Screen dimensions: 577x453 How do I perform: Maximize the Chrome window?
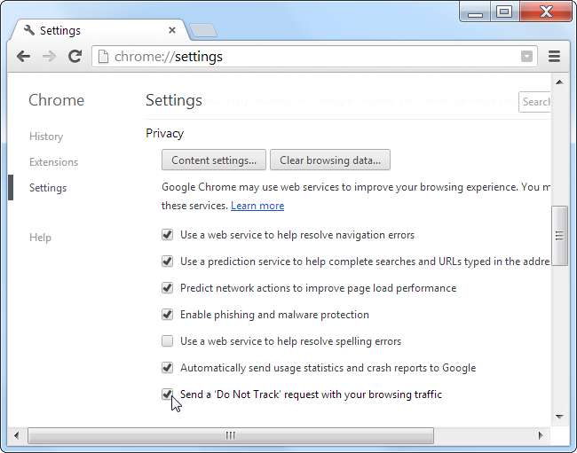click(504, 12)
